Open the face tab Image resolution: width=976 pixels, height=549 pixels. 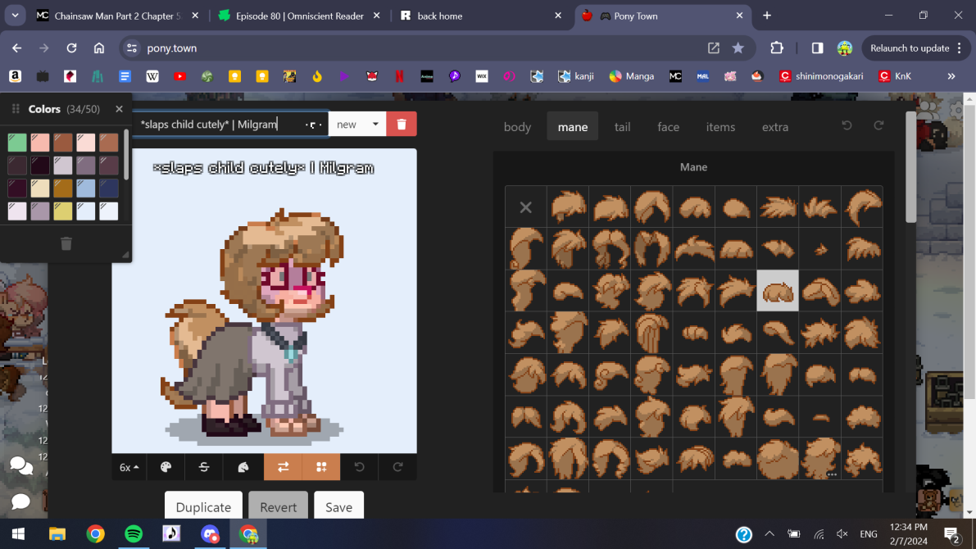[x=668, y=127]
